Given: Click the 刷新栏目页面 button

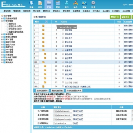Looking at the screenshot, I should 57,90.
